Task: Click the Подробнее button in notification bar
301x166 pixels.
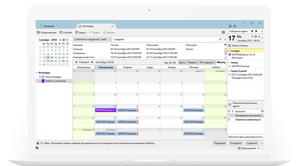Action: pyautogui.click(x=220, y=143)
